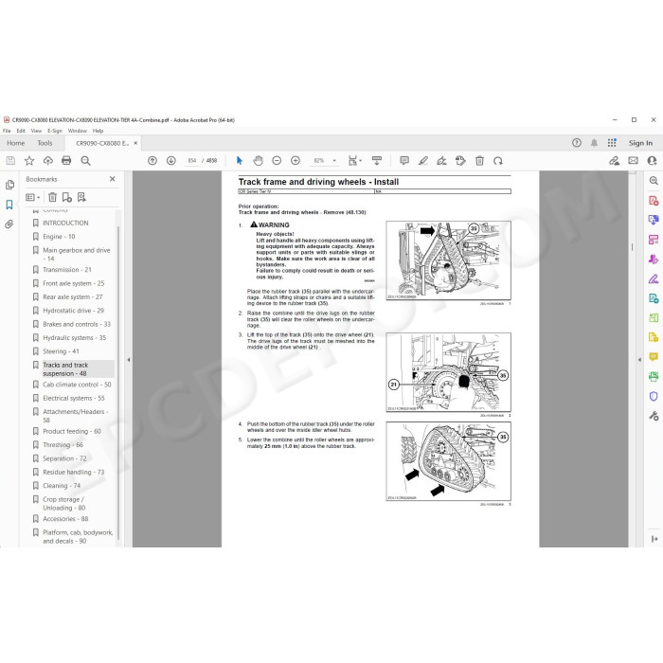
Task: Open Hydraulic systems - 35 bookmark
Action: coord(74,337)
